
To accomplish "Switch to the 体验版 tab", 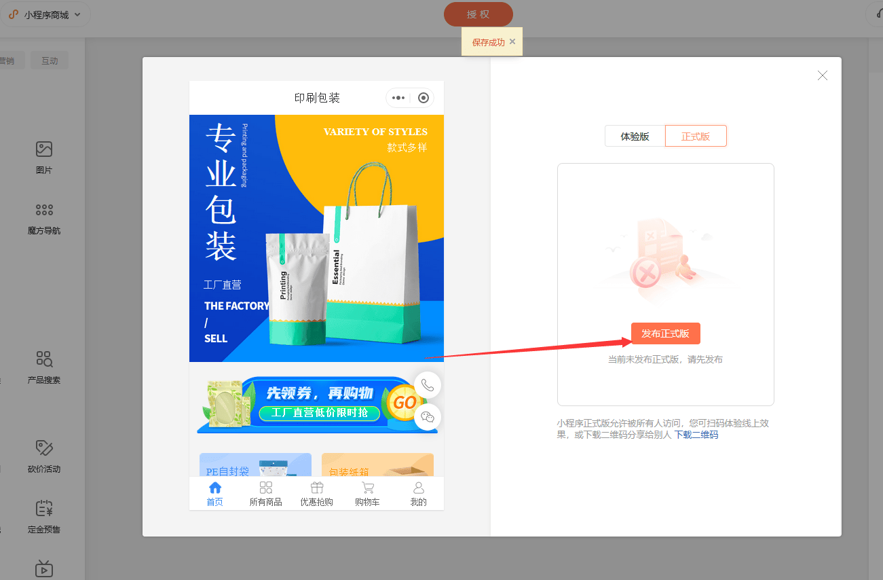I will 635,136.
